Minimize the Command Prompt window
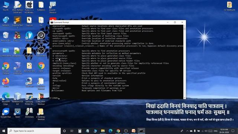The width and height of the screenshot is (238, 134). pyautogui.click(x=168, y=22)
